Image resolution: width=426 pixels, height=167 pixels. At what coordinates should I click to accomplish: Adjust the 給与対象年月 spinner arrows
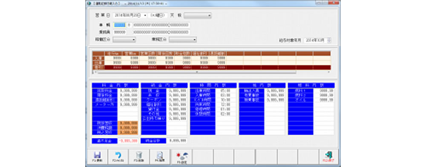[x=329, y=40]
